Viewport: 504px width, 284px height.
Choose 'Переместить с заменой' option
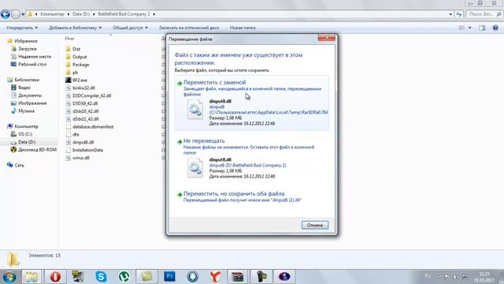[x=252, y=103]
